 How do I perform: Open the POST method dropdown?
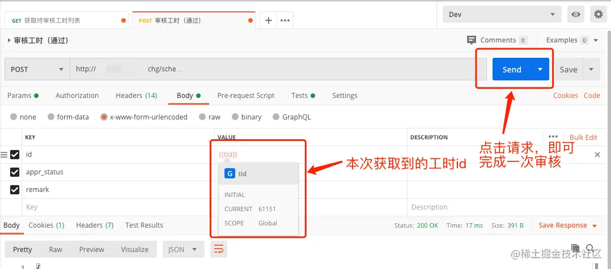37,69
